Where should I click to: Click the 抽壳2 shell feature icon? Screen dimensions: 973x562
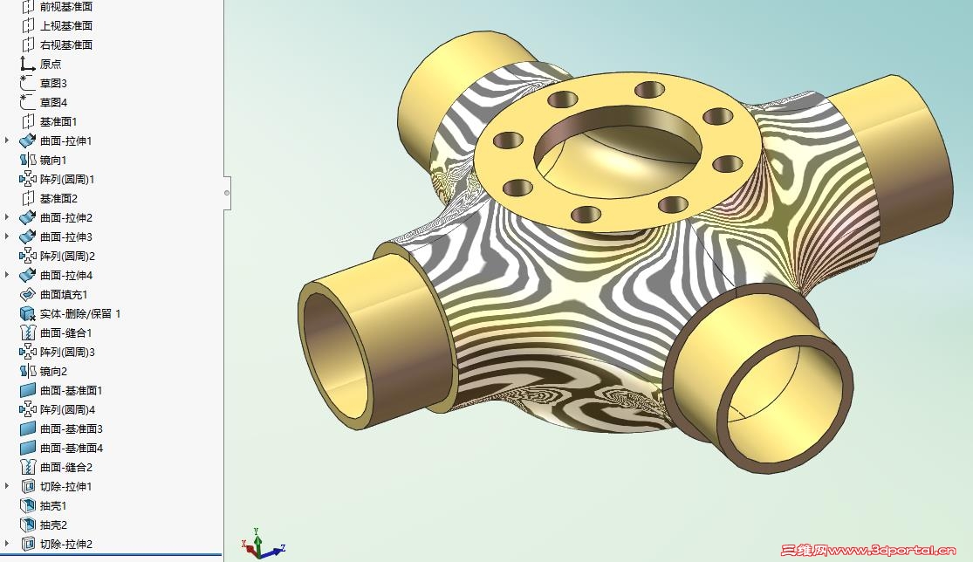28,524
